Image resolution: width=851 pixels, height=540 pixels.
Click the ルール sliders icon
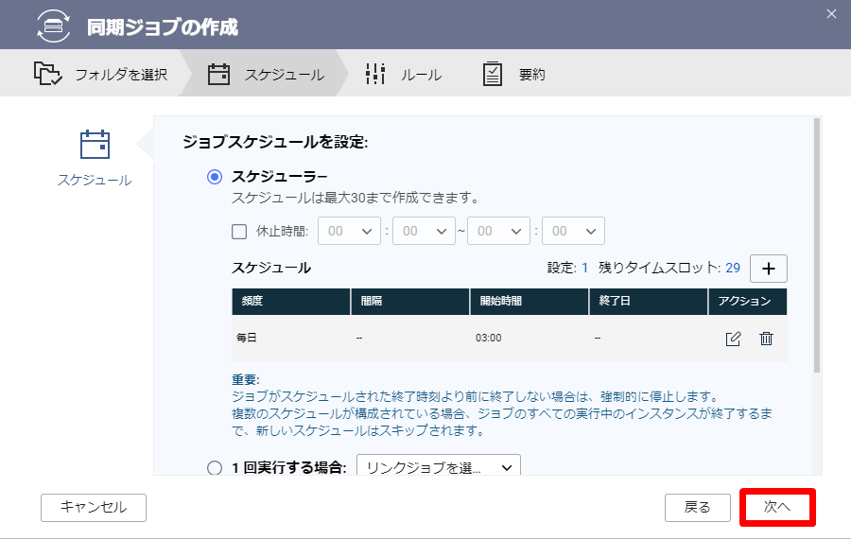tap(375, 74)
